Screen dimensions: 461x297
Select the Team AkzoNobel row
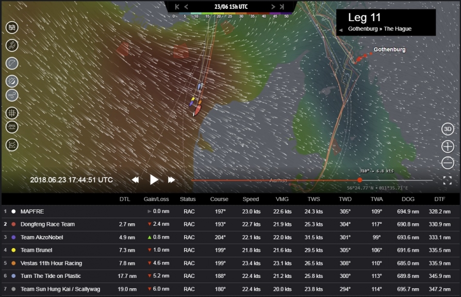tap(230, 237)
